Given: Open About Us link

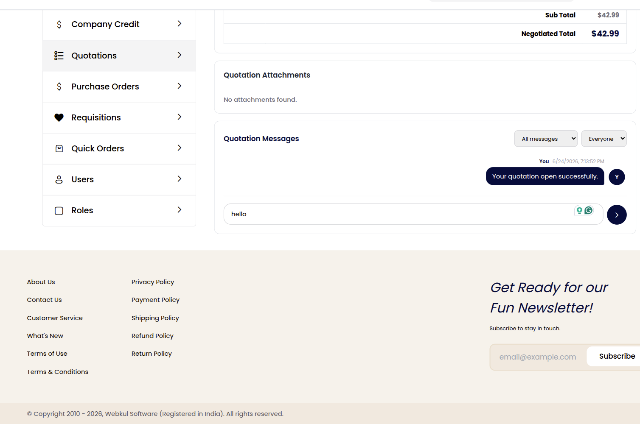Looking at the screenshot, I should click(x=41, y=282).
